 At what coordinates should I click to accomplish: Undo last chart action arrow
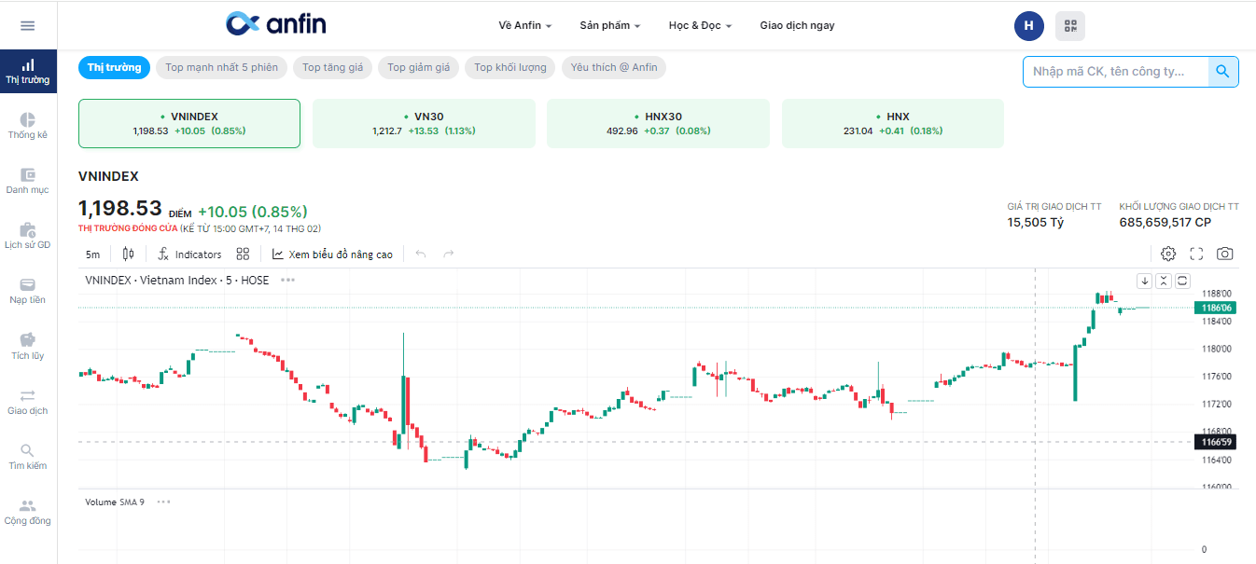(421, 254)
